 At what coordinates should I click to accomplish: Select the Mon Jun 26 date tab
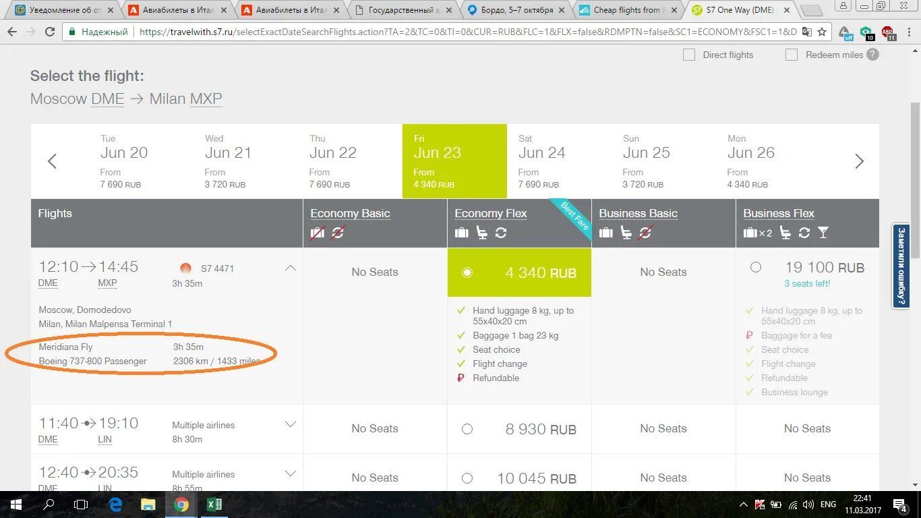(x=769, y=161)
